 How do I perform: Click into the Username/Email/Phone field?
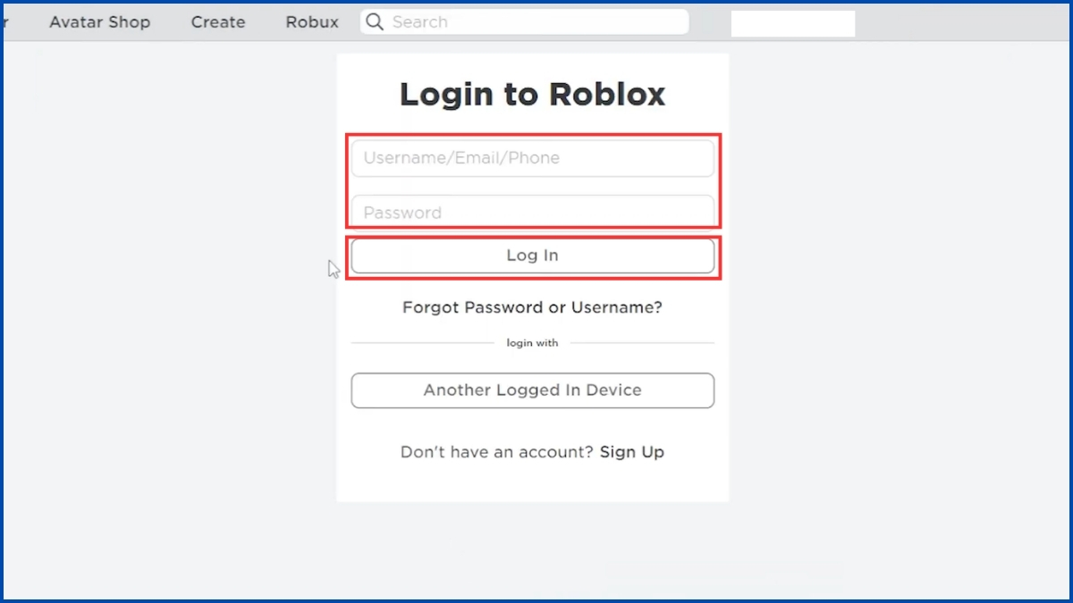[x=533, y=158]
